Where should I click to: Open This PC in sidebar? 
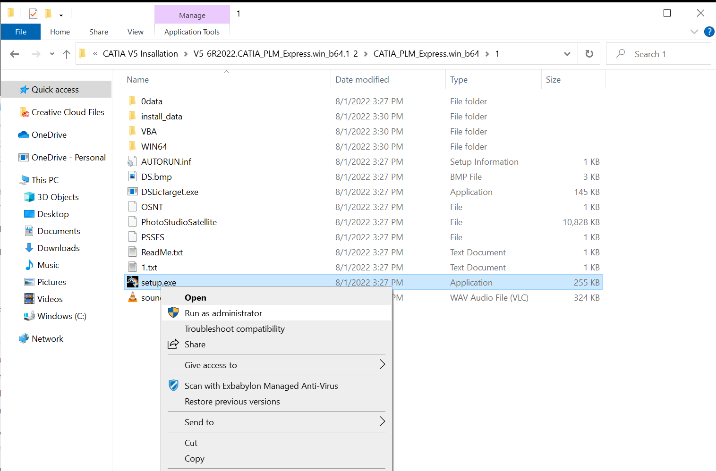click(45, 180)
